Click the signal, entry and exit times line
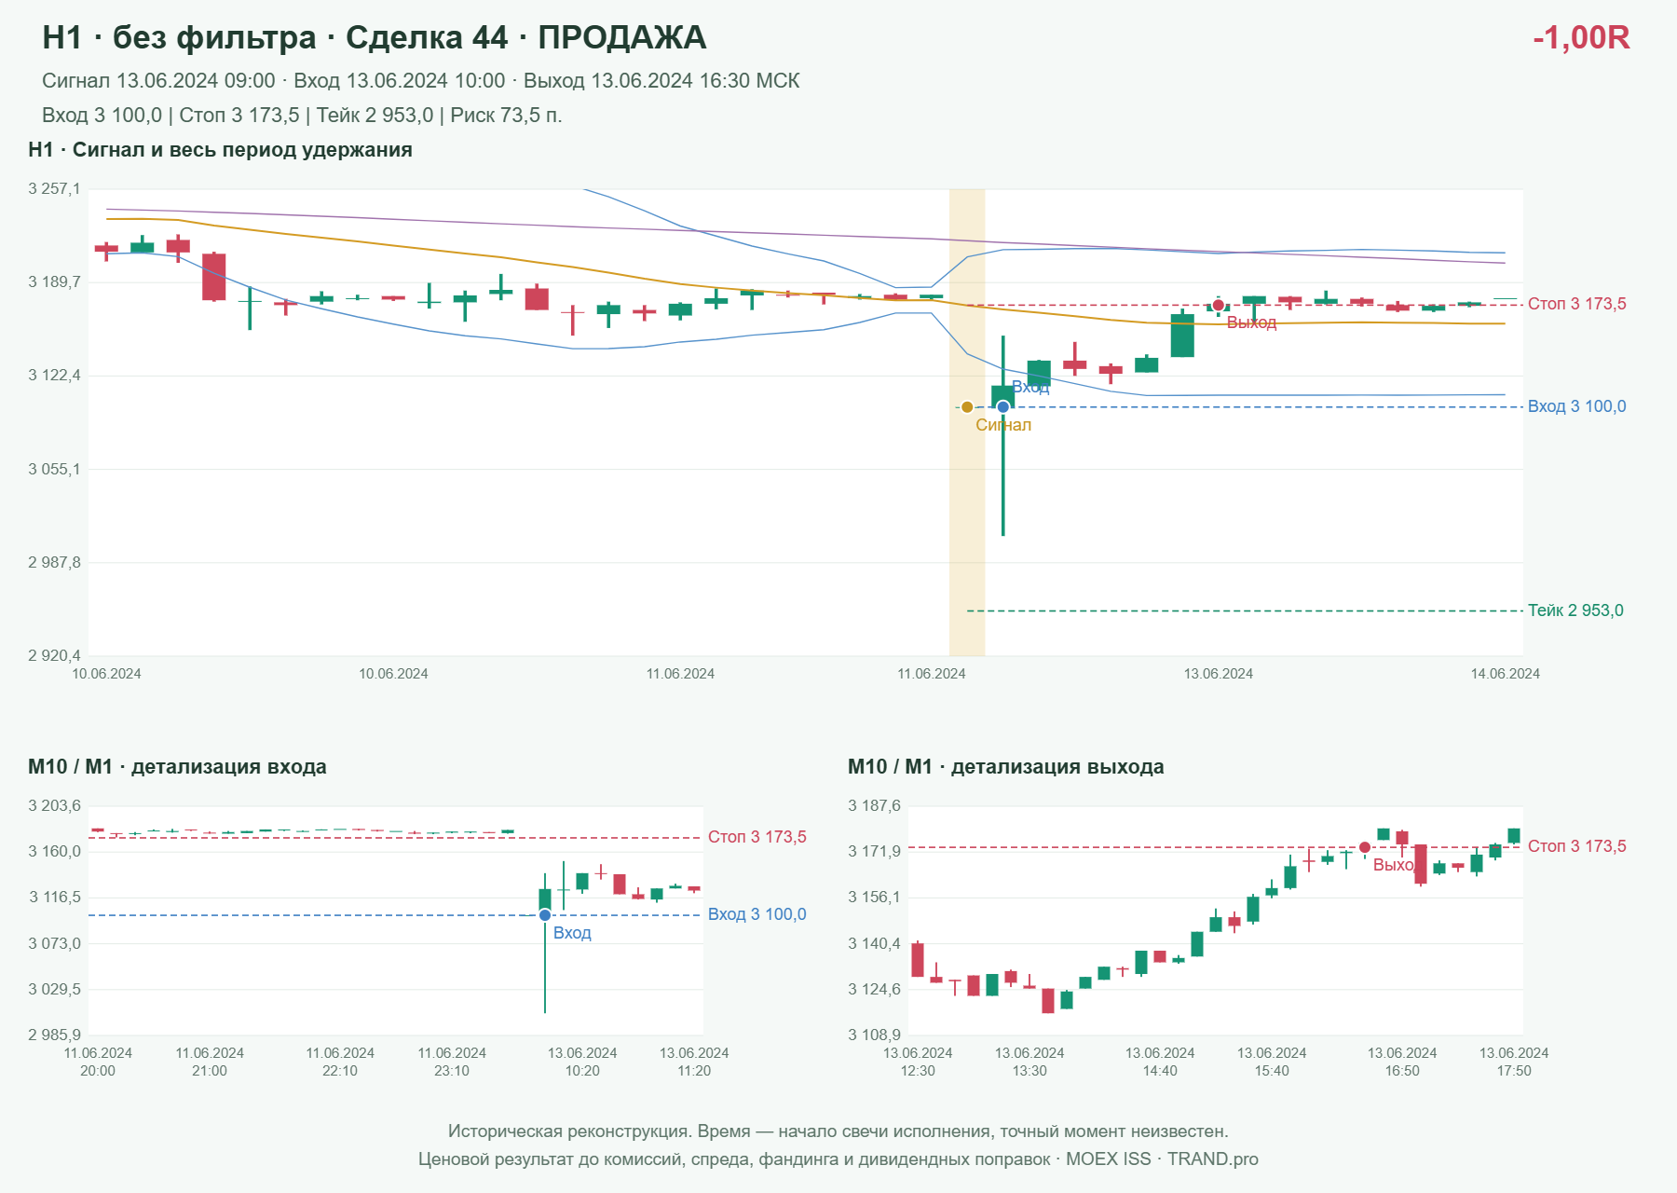Image resolution: width=1677 pixels, height=1193 pixels. [421, 81]
